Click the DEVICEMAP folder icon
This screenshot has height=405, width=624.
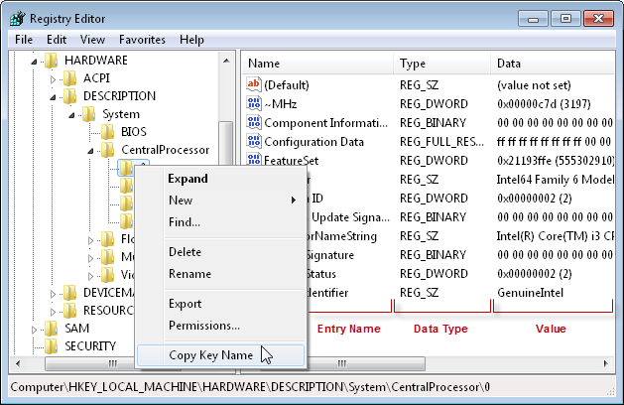[70, 293]
